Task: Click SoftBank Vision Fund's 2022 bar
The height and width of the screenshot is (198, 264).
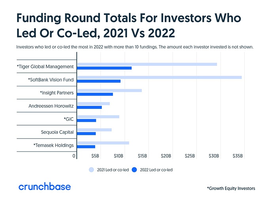Action: click(99, 81)
